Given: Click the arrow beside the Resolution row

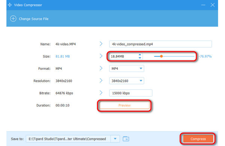Looking at the screenshot, I should coord(101,80).
